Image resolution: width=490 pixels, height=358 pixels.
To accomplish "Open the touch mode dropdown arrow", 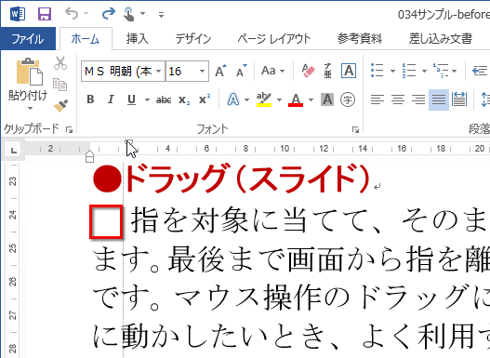I will [142, 13].
